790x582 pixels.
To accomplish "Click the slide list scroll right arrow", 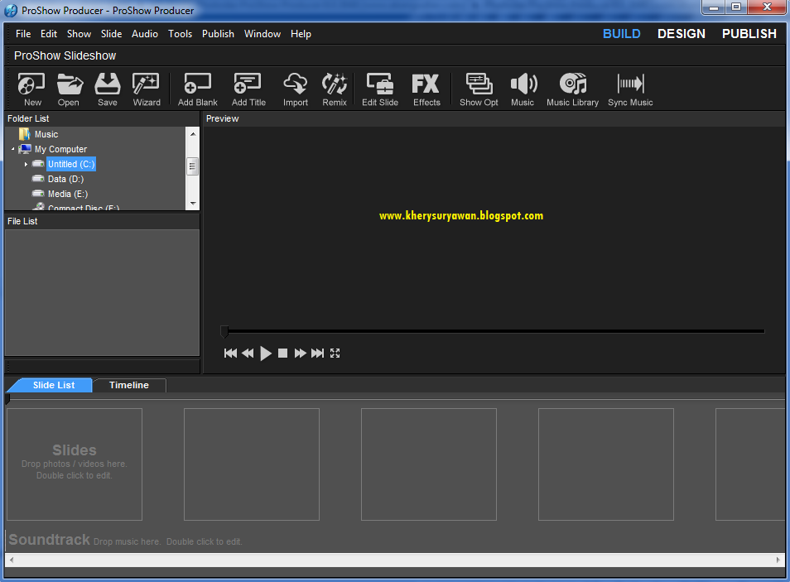I will tap(778, 560).
